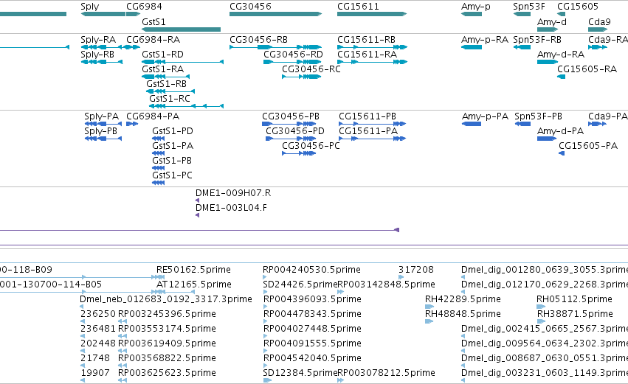The height and width of the screenshot is (384, 628).
Task: Select the GstS1-RB transcript label
Action: [x=167, y=84]
